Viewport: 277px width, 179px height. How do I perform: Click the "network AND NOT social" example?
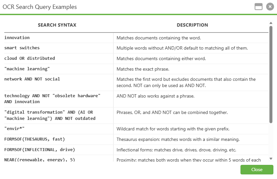tap(32, 79)
